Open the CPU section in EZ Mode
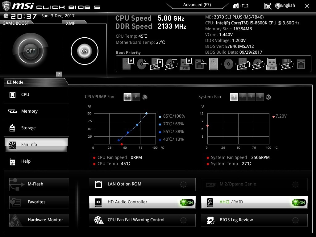Viewport: 316px width, 237px height. pyautogui.click(x=36, y=95)
